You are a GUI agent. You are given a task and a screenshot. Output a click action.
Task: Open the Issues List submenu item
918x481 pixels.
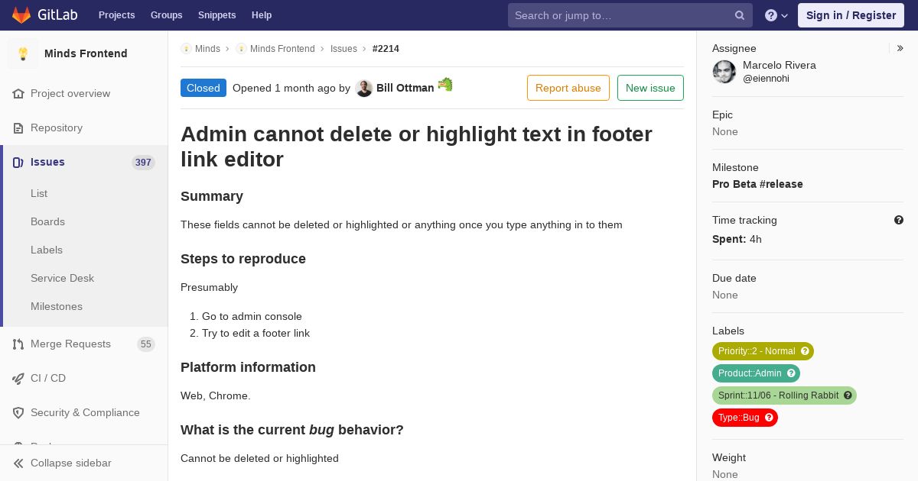[x=39, y=193]
